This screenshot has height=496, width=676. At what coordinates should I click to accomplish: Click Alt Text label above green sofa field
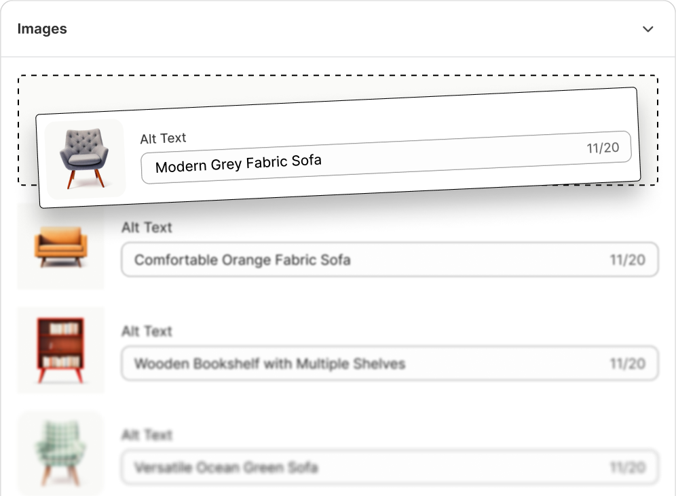147,435
